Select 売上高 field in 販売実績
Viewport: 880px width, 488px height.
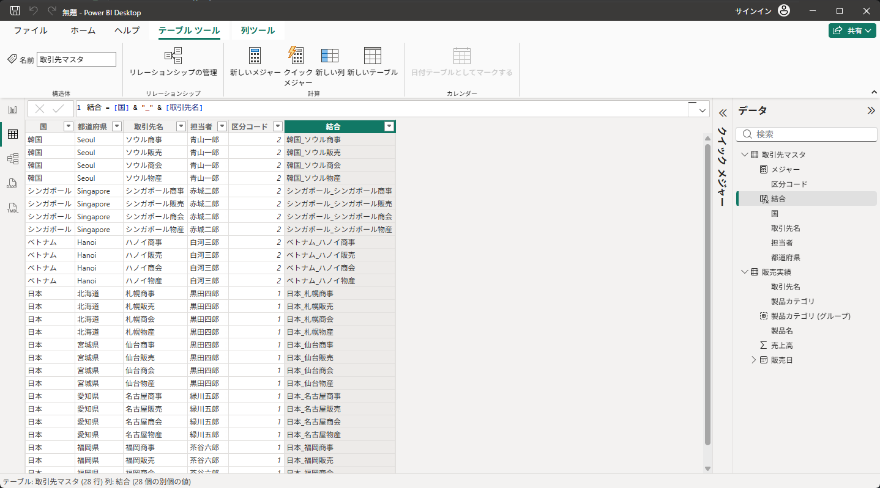tap(781, 345)
